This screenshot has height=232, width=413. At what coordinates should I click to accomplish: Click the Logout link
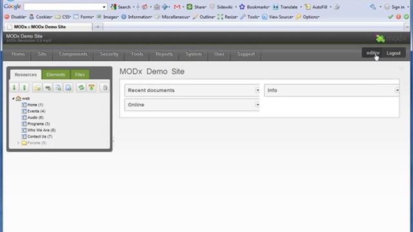click(x=394, y=53)
